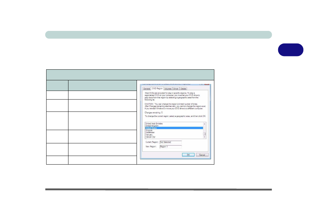The height and width of the screenshot is (223, 317).
Task: Select United Arab Emirates in the list
Action: (x=174, y=123)
